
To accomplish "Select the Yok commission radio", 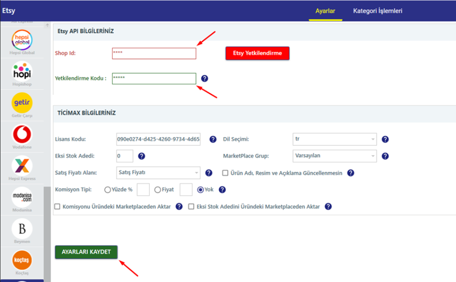I will [200, 190].
